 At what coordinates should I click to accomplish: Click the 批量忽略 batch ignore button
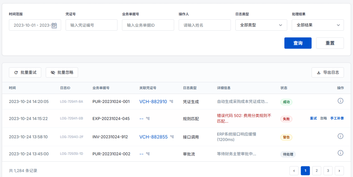tap(62, 73)
